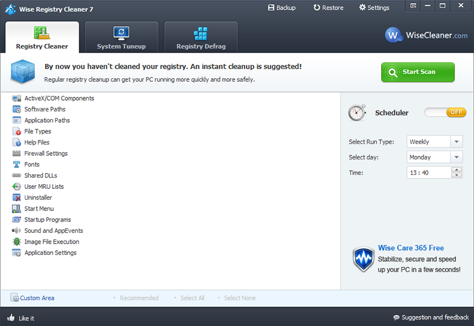Open the Wise Care 365 Free link
The height and width of the screenshot is (326, 474).
pyautogui.click(x=411, y=248)
